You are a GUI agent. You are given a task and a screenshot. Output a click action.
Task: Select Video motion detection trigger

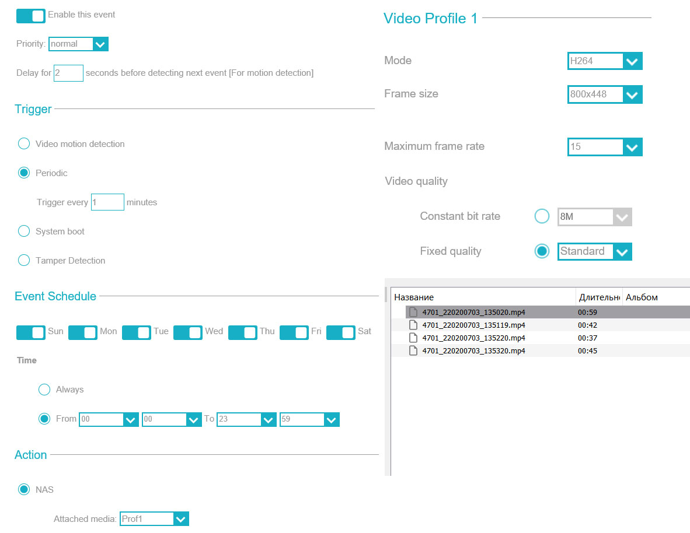(x=24, y=144)
